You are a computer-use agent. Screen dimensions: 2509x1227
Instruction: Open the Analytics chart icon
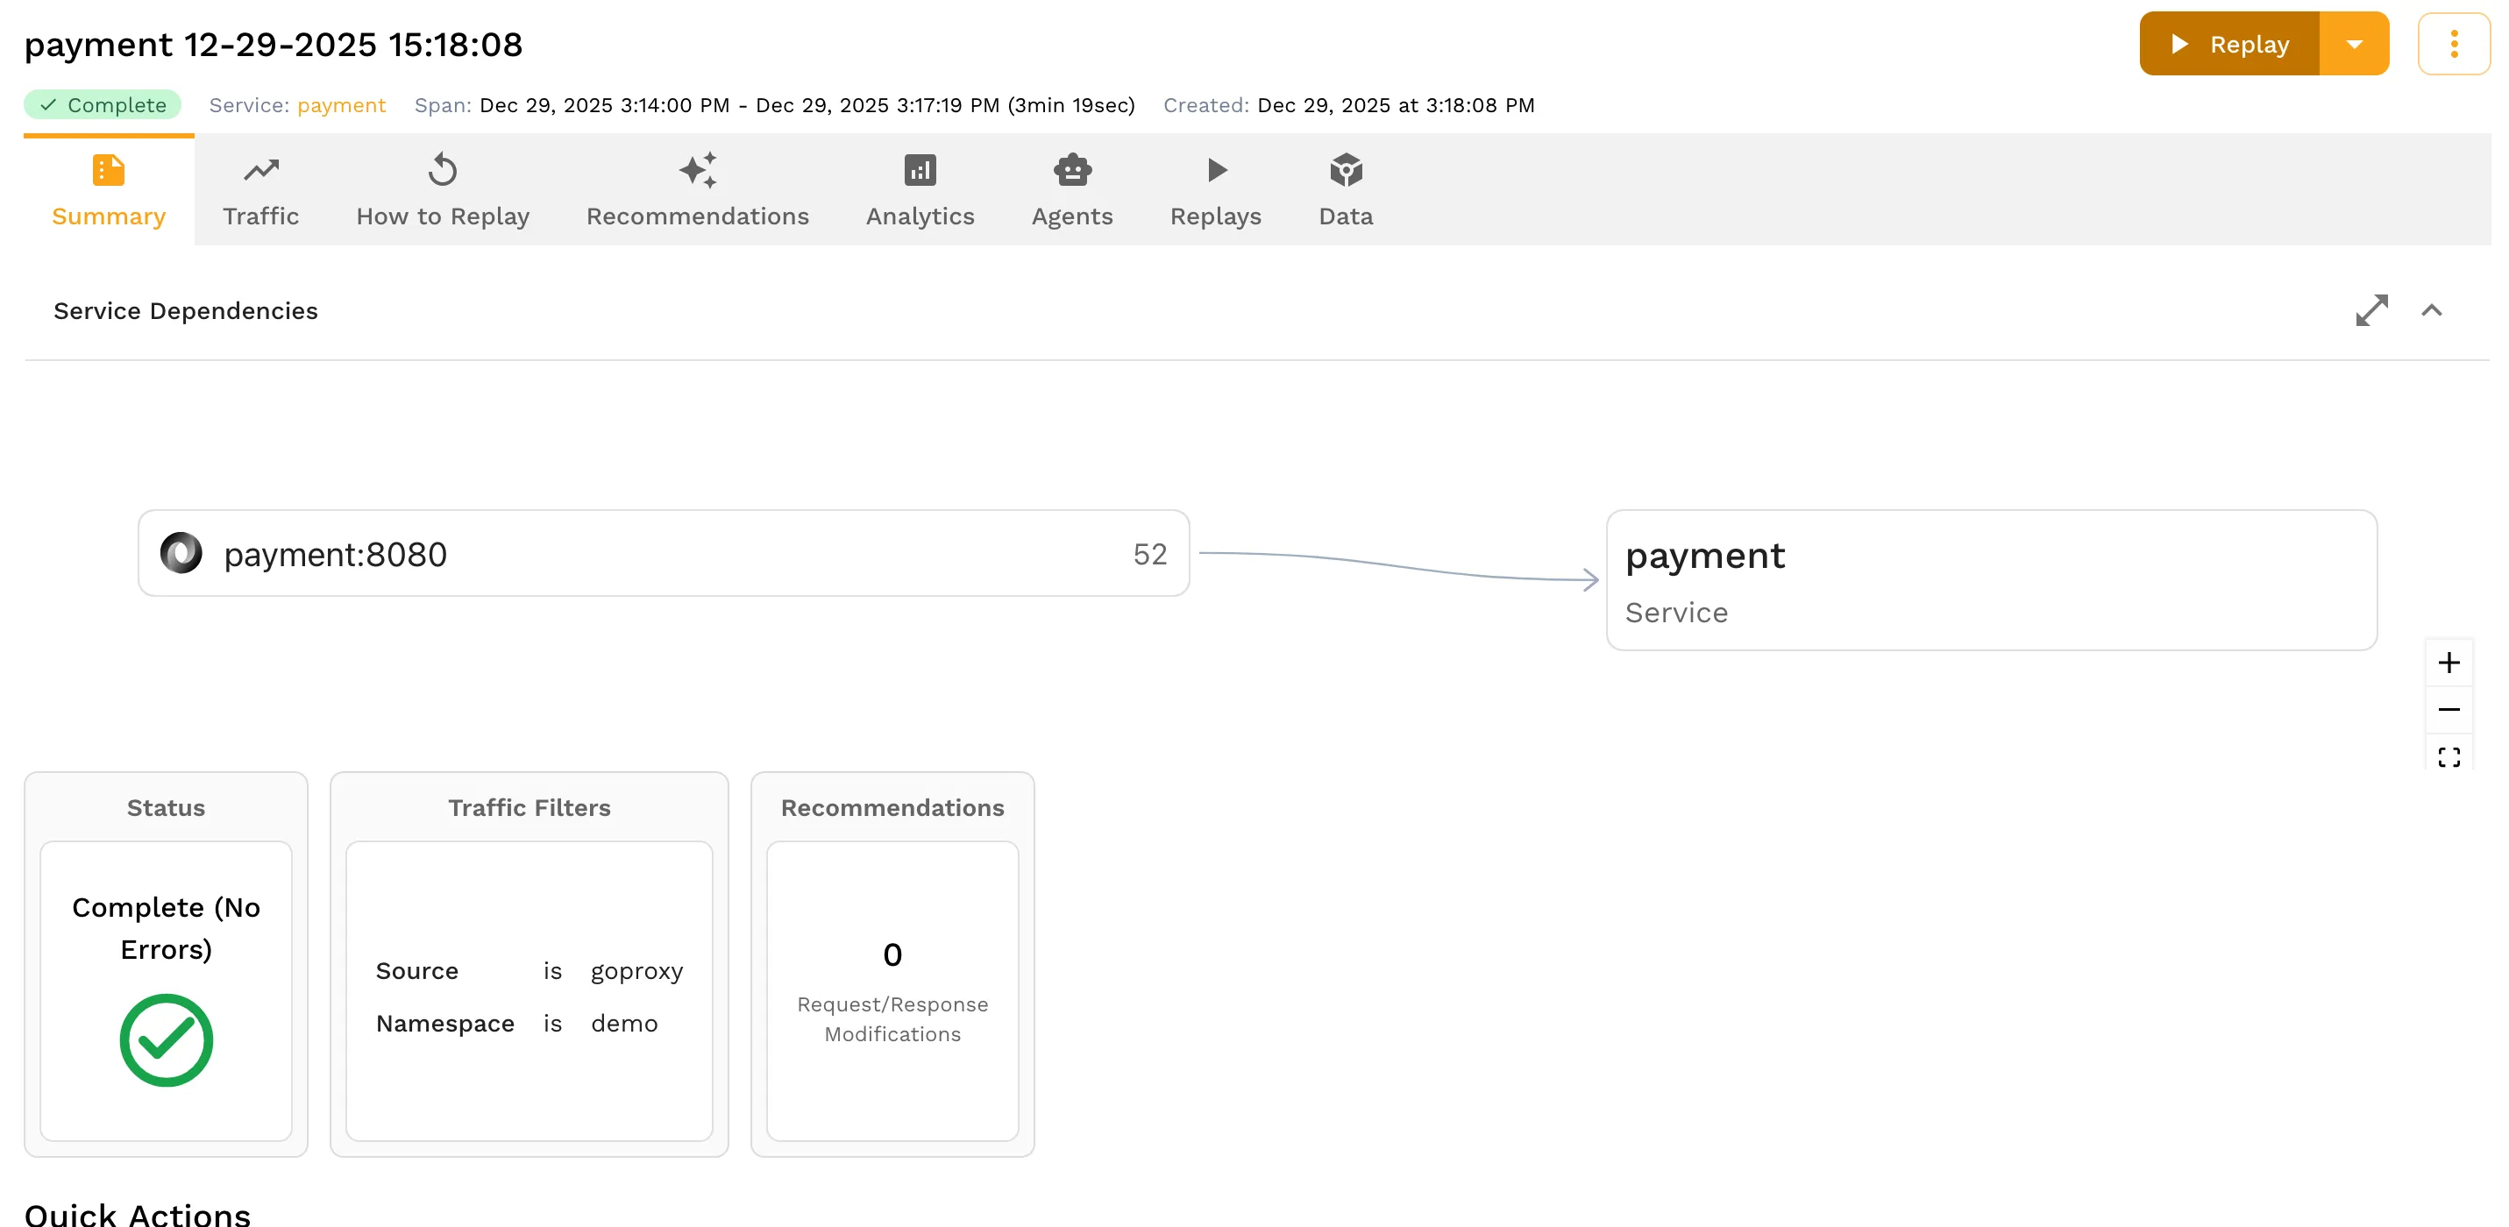(x=920, y=169)
